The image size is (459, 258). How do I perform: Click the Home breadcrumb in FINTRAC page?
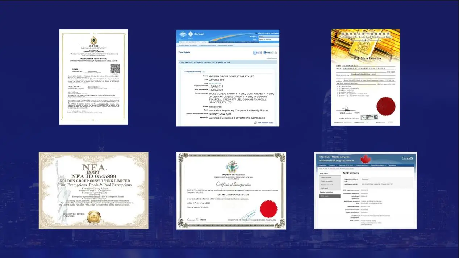click(321, 169)
